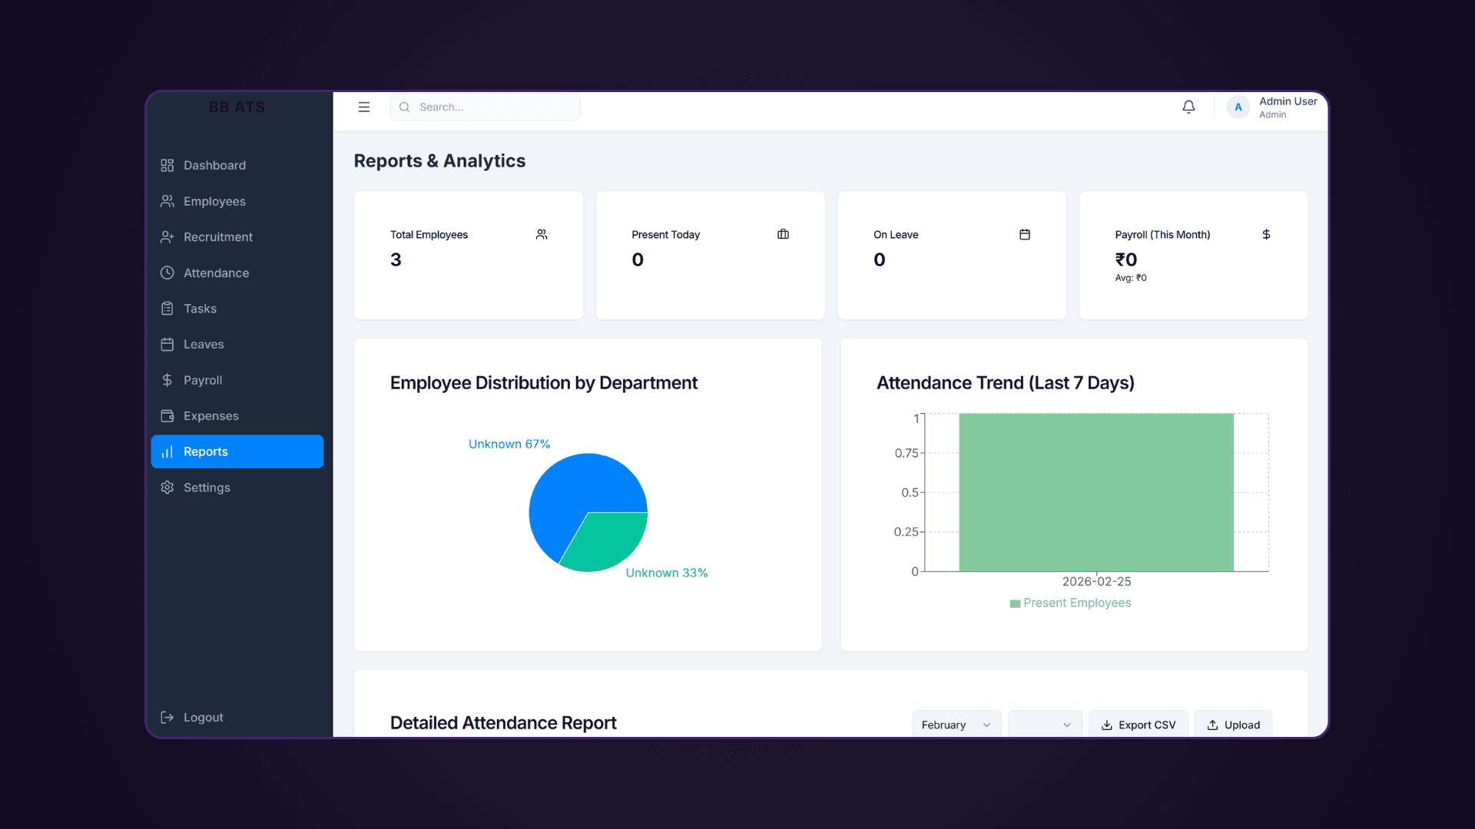This screenshot has height=829, width=1475.
Task: Click the search magnifier icon
Action: pos(404,107)
